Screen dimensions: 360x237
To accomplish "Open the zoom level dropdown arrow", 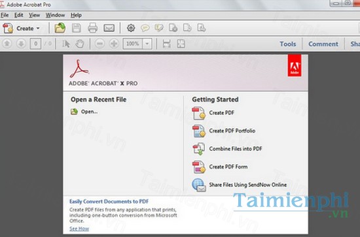I will coord(147,44).
